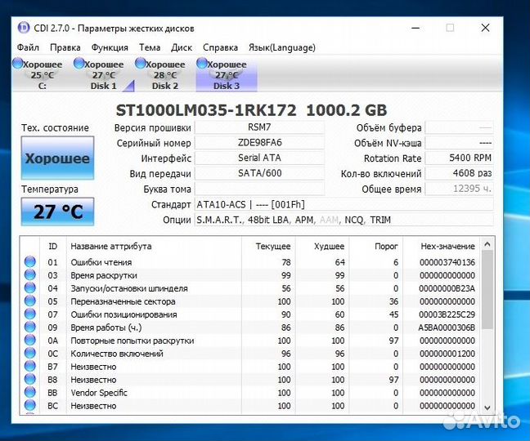Click status orb of row 01 Ошибки чтения
The width and height of the screenshot is (530, 441).
click(x=29, y=262)
